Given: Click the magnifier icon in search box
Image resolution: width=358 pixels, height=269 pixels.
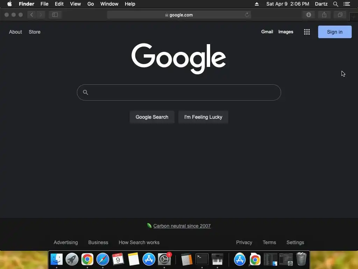Looking at the screenshot, I should point(85,92).
